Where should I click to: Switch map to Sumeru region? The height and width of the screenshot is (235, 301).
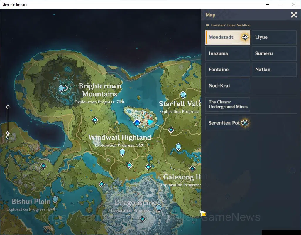[x=274, y=53]
